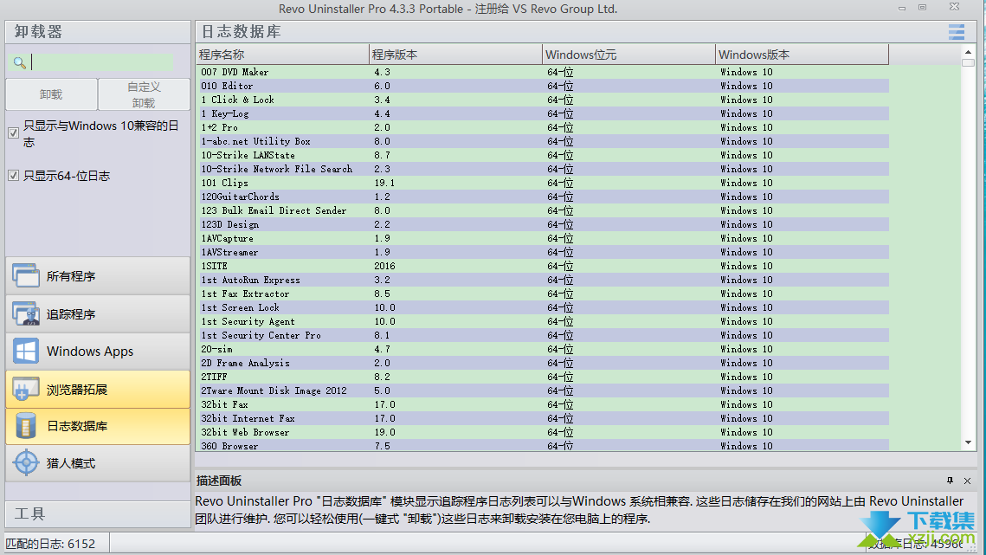Select the 32bit Internet Fax row
This screenshot has height=555, width=986.
543,418
